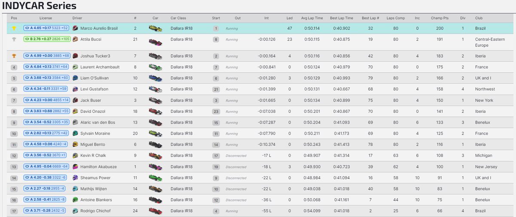The image size is (516, 217).
Task: Click Rodrigo Chichof's red car thumbnail
Action: 155,211
